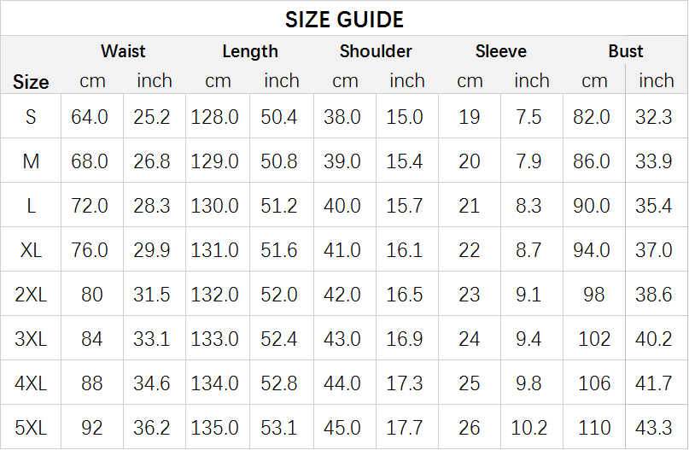689x450 pixels.
Task: Click waist inch cell 33.1
Action: click(152, 339)
